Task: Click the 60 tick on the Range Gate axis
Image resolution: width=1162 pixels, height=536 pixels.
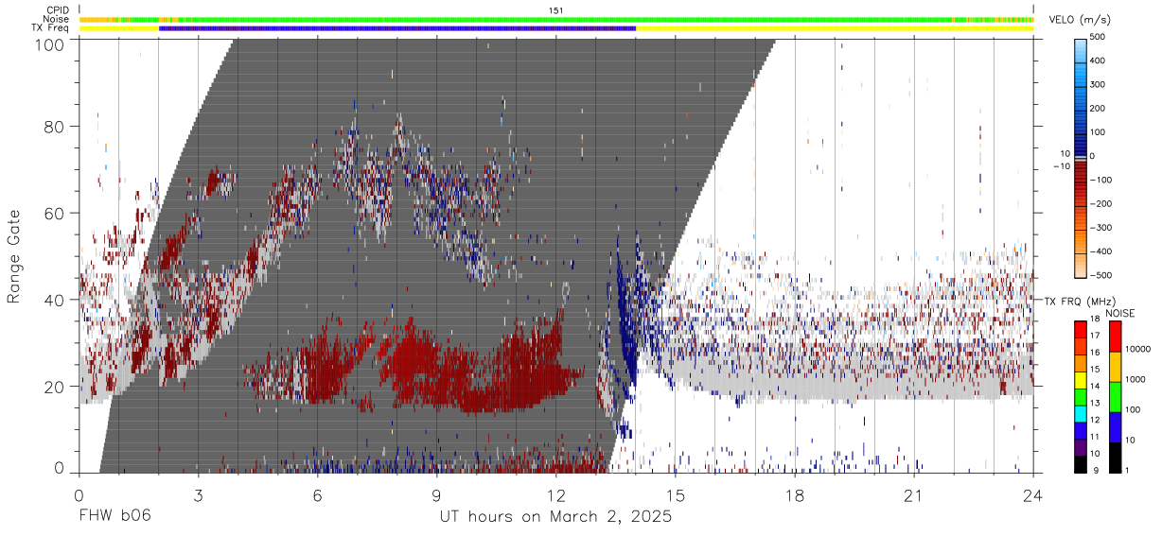Action: click(54, 213)
